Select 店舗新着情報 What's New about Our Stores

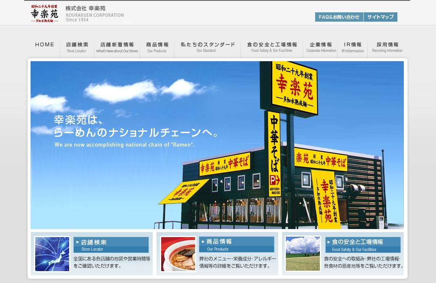pyautogui.click(x=117, y=47)
